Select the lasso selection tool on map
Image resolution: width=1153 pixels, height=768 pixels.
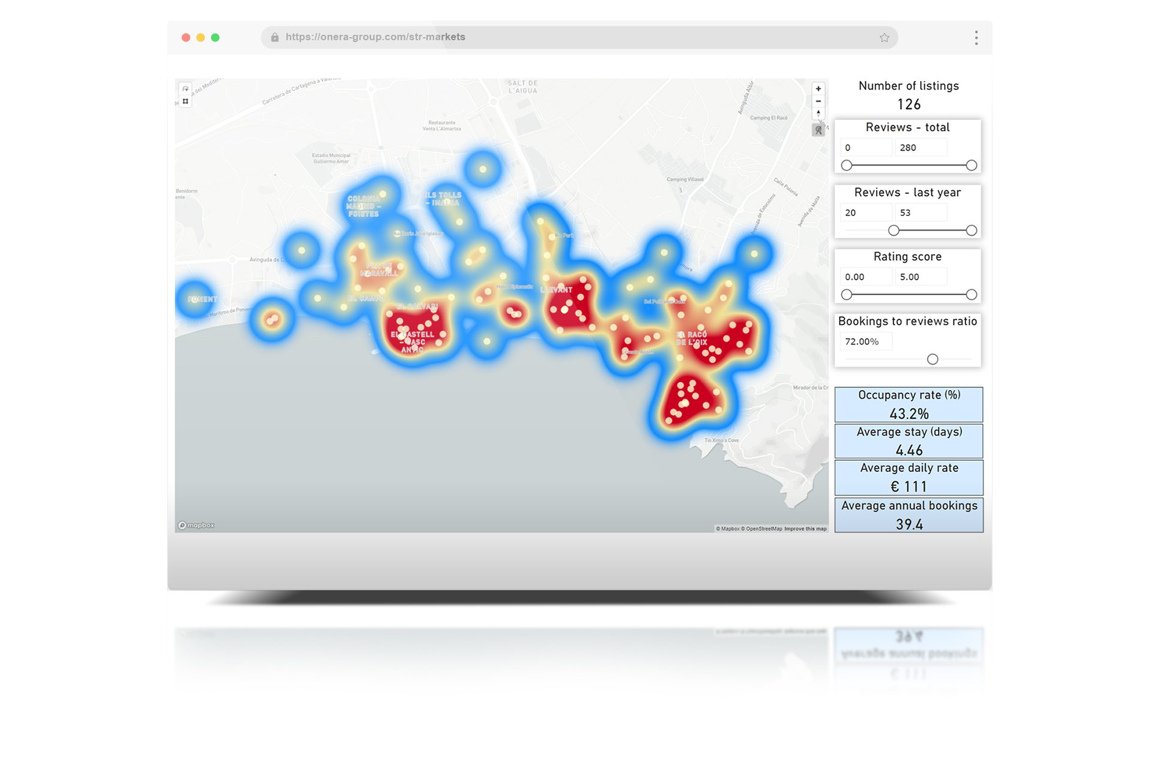(186, 89)
